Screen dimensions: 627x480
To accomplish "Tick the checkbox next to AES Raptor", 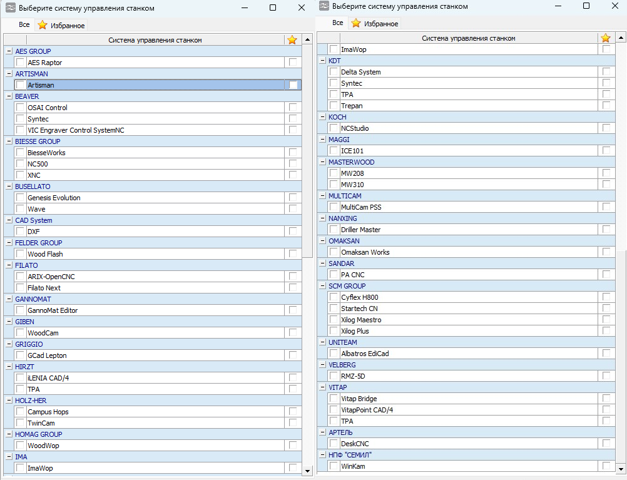I will click(x=21, y=63).
